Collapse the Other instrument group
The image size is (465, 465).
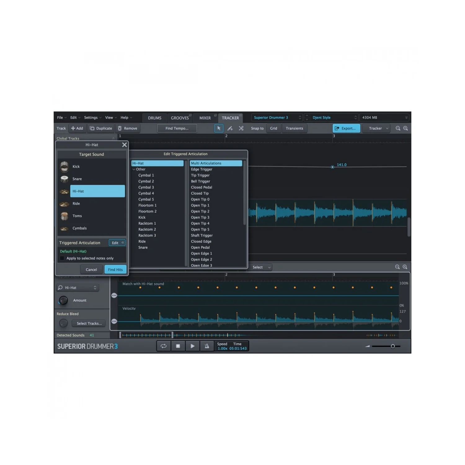[x=134, y=169]
